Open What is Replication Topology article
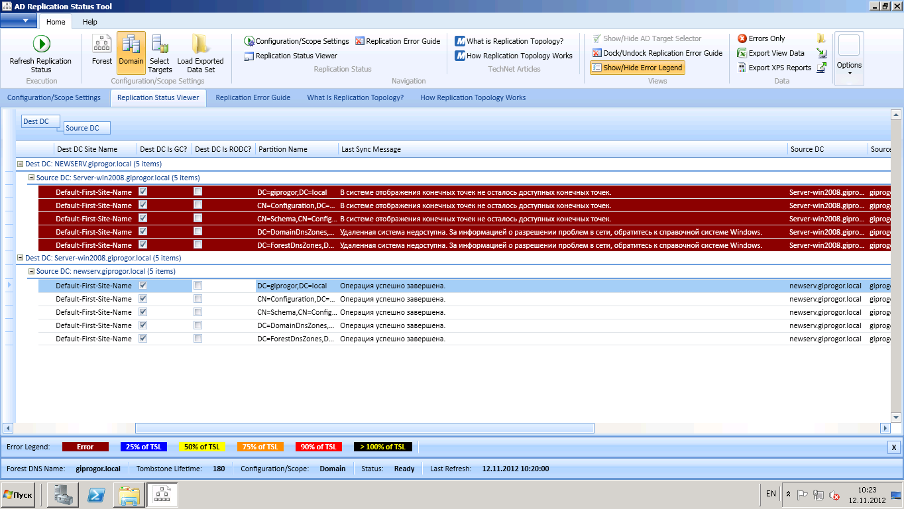The height and width of the screenshot is (509, 904). pos(509,41)
